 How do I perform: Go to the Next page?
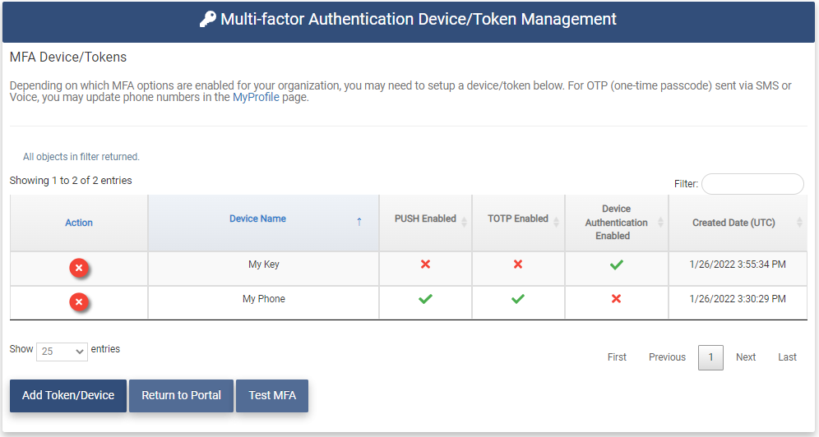[x=746, y=357]
